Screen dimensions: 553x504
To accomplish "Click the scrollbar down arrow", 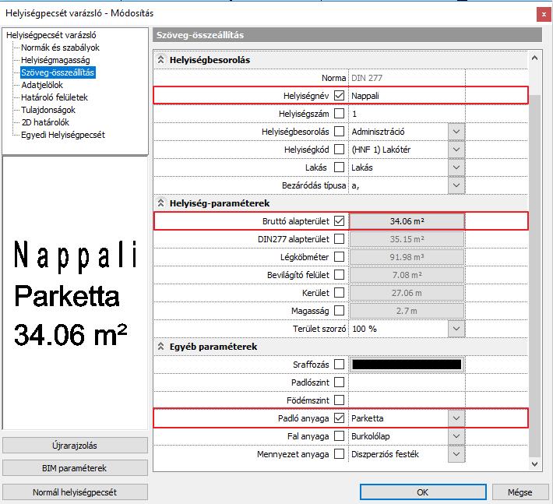I will coord(534,463).
